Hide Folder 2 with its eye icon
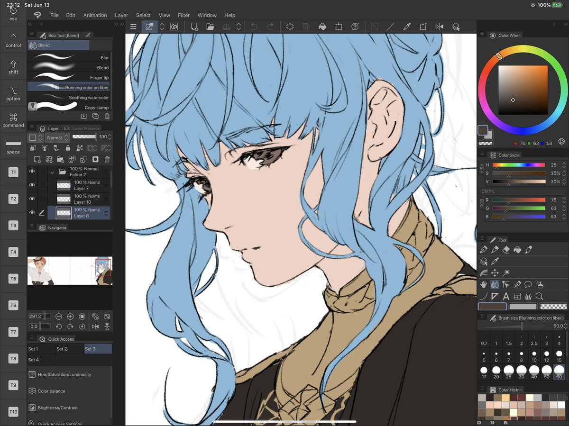The image size is (569, 426). coord(32,172)
